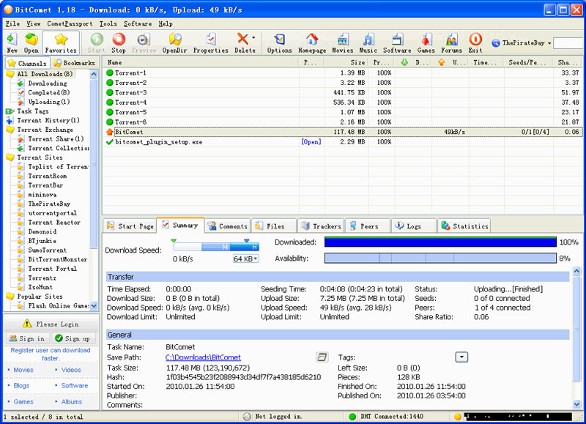Expand the Tags dropdown in General section
The image size is (586, 424).
click(461, 357)
